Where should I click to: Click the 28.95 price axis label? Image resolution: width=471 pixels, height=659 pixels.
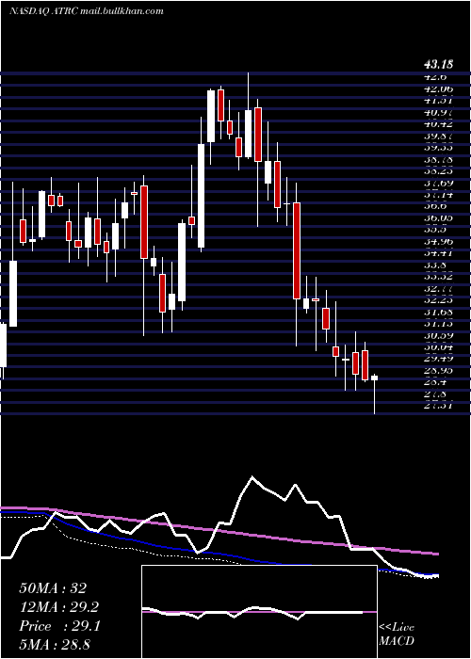pos(438,370)
